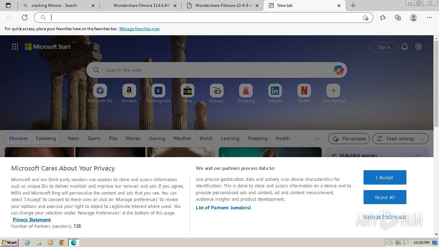Open Edge Settings and more menu
This screenshot has height=247, width=439.
tap(429, 17)
